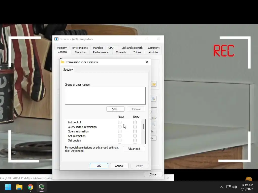Click Close in the Properties window
The width and height of the screenshot is (258, 193).
coord(153,174)
